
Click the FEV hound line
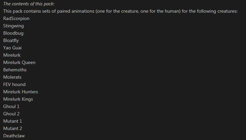(x=14, y=85)
